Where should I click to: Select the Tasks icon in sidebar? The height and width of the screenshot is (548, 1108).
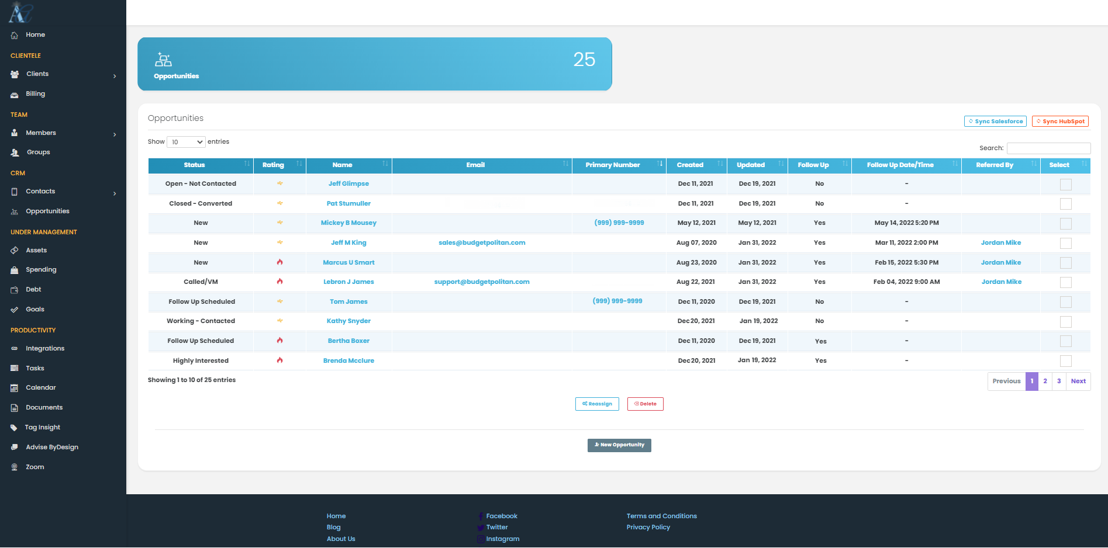[x=14, y=368]
